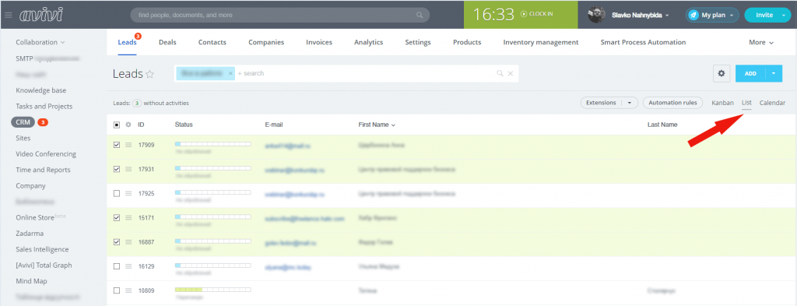Open grid column settings gear beside ID
The width and height of the screenshot is (797, 306).
128,125
